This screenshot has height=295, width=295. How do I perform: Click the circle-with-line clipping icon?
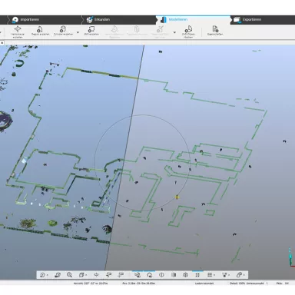point(161,275)
